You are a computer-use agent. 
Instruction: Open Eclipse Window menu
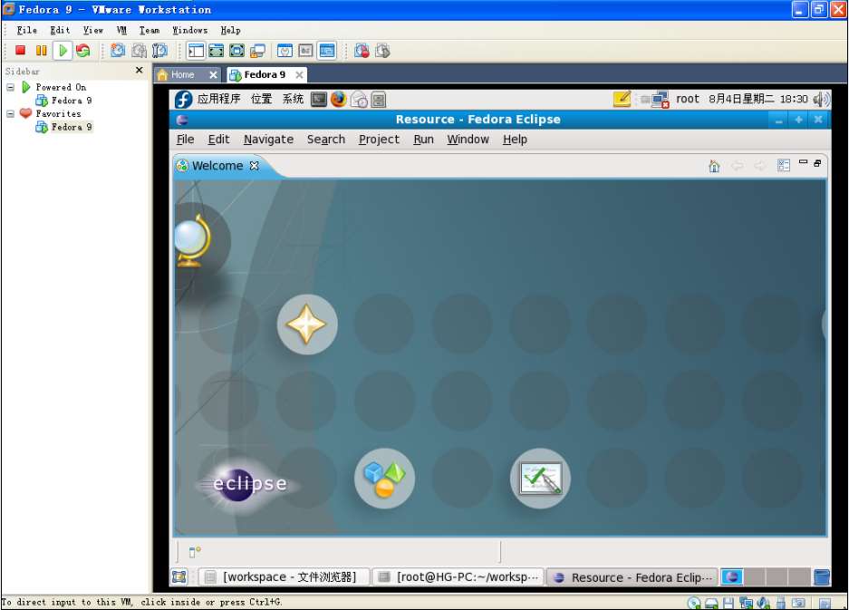468,140
